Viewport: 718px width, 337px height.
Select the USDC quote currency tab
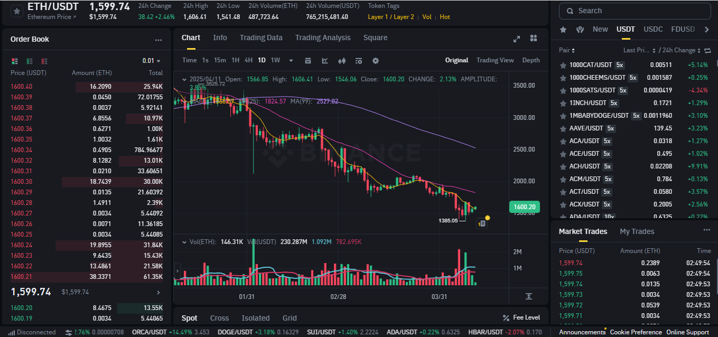pos(653,29)
